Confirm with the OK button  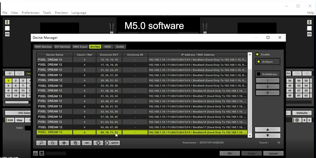click(x=229, y=153)
